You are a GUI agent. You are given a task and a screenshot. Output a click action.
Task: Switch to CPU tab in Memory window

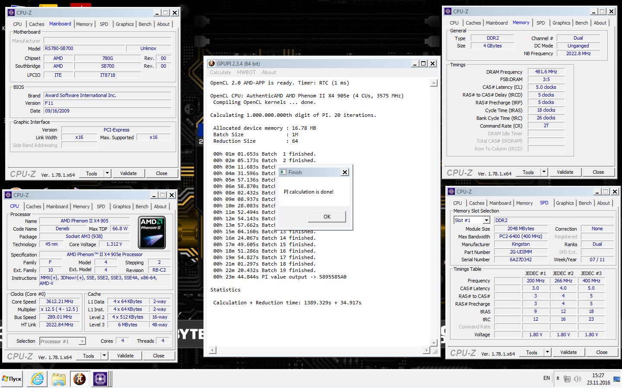[454, 23]
